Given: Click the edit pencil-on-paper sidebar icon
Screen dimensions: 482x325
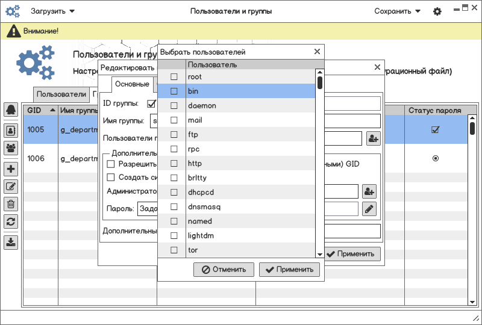Looking at the screenshot, I should 11,187.
